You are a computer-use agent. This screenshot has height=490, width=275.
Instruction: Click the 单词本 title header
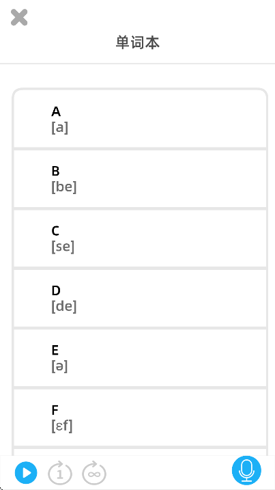[138, 42]
